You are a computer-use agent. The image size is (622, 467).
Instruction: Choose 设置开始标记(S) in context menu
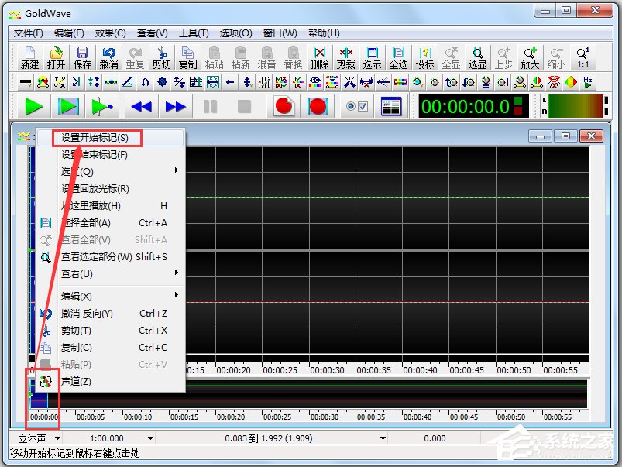tap(110, 138)
